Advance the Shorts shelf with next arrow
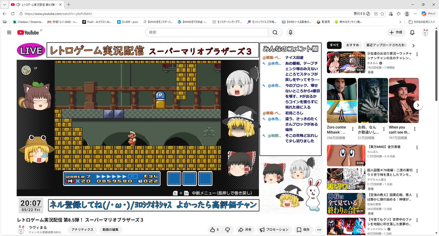The width and height of the screenshot is (439, 236). pyautogui.click(x=418, y=105)
